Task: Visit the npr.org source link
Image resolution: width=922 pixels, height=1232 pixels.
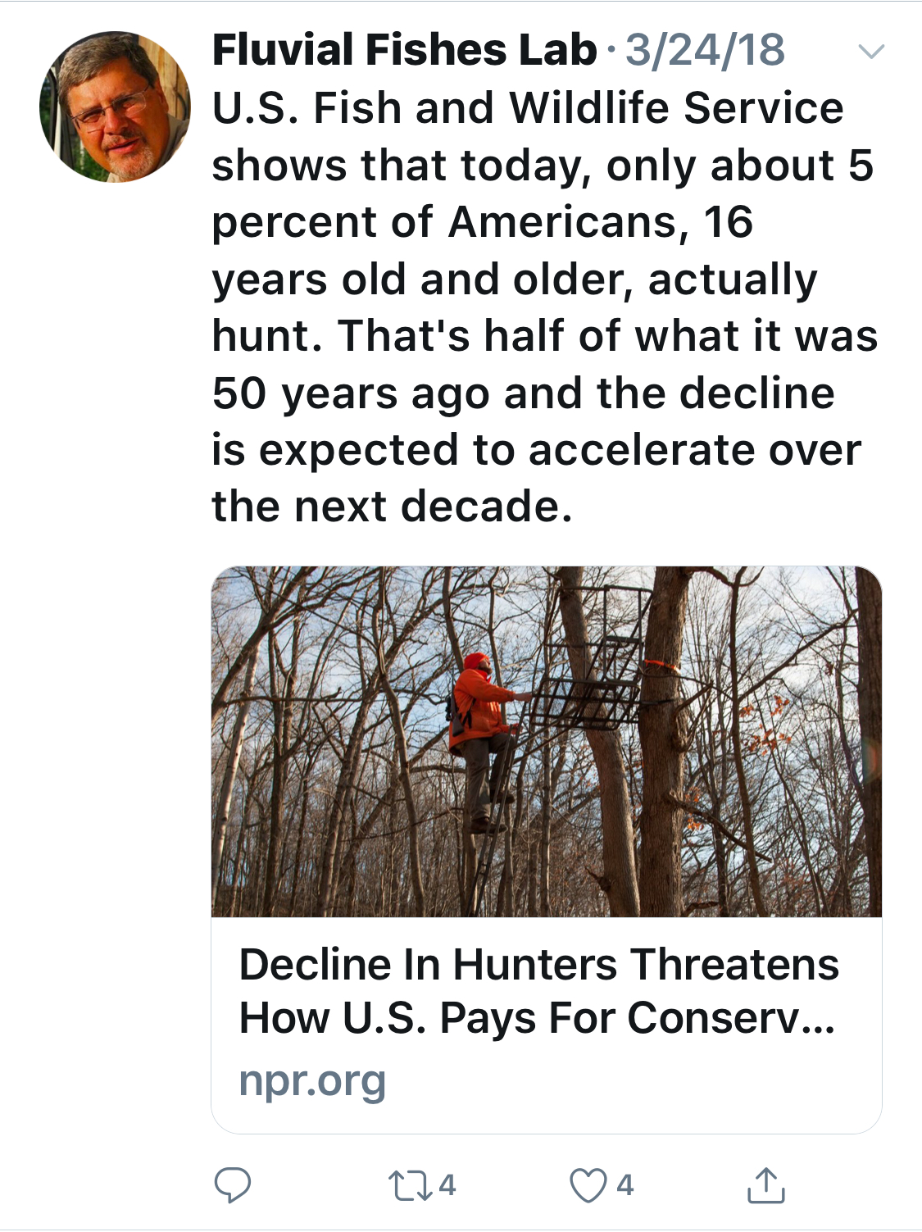Action: click(312, 1081)
